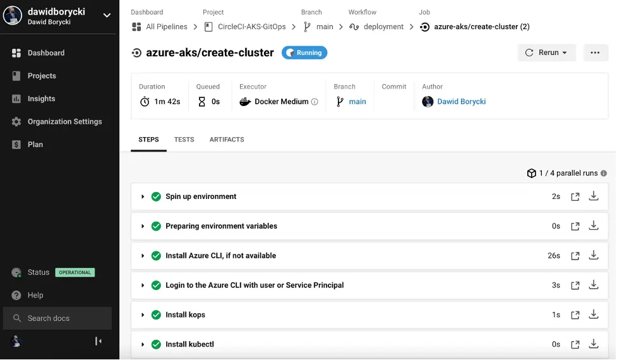Download Install kubectl step output
The height and width of the screenshot is (360, 617).
(594, 344)
